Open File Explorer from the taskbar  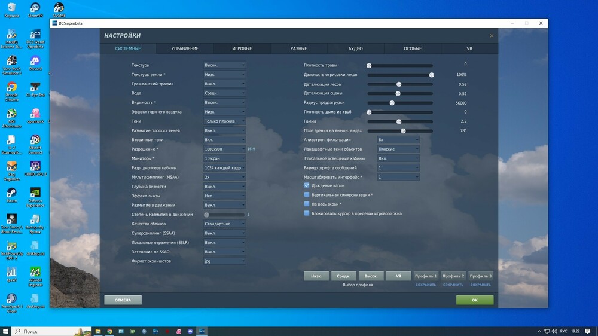98,331
